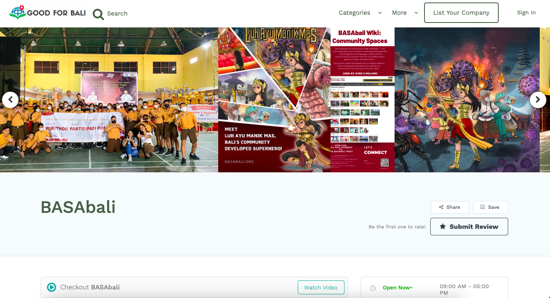
Task: Open the More dropdown menu
Action: click(405, 13)
